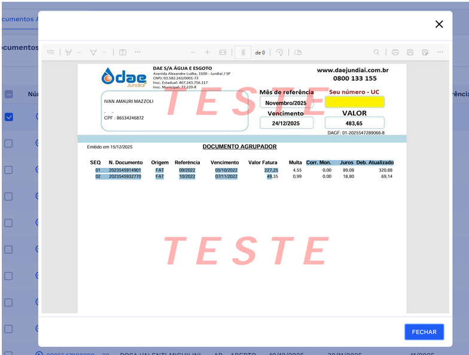Click the phone number 0800 133 155
Viewport: 469px width, 355px height.
[355, 78]
